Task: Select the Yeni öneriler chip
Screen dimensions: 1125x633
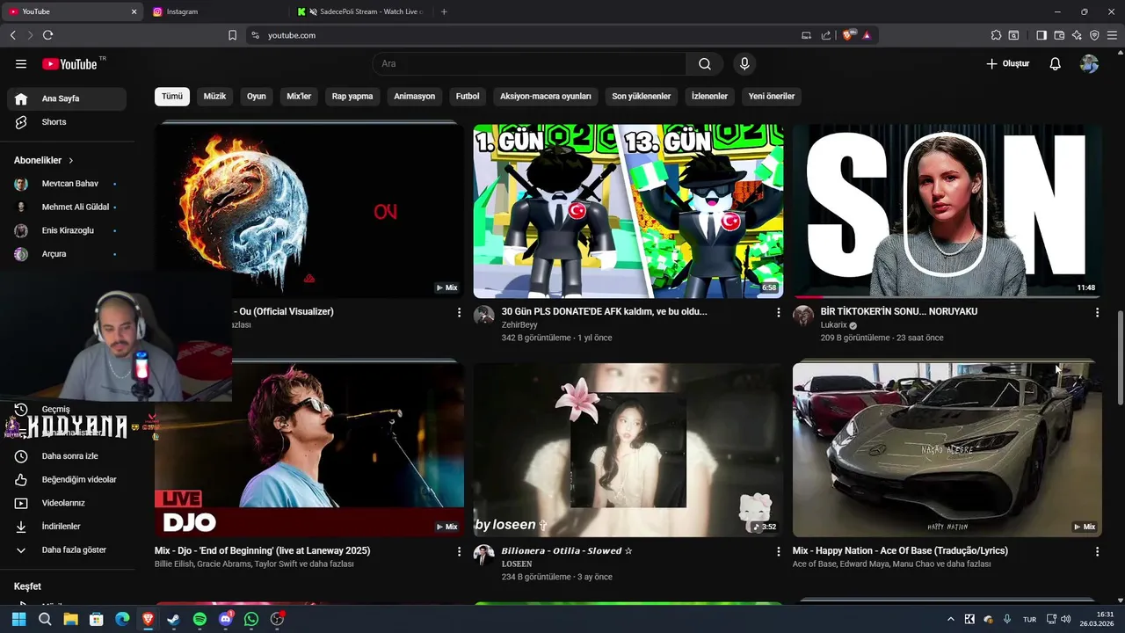Action: [x=772, y=96]
